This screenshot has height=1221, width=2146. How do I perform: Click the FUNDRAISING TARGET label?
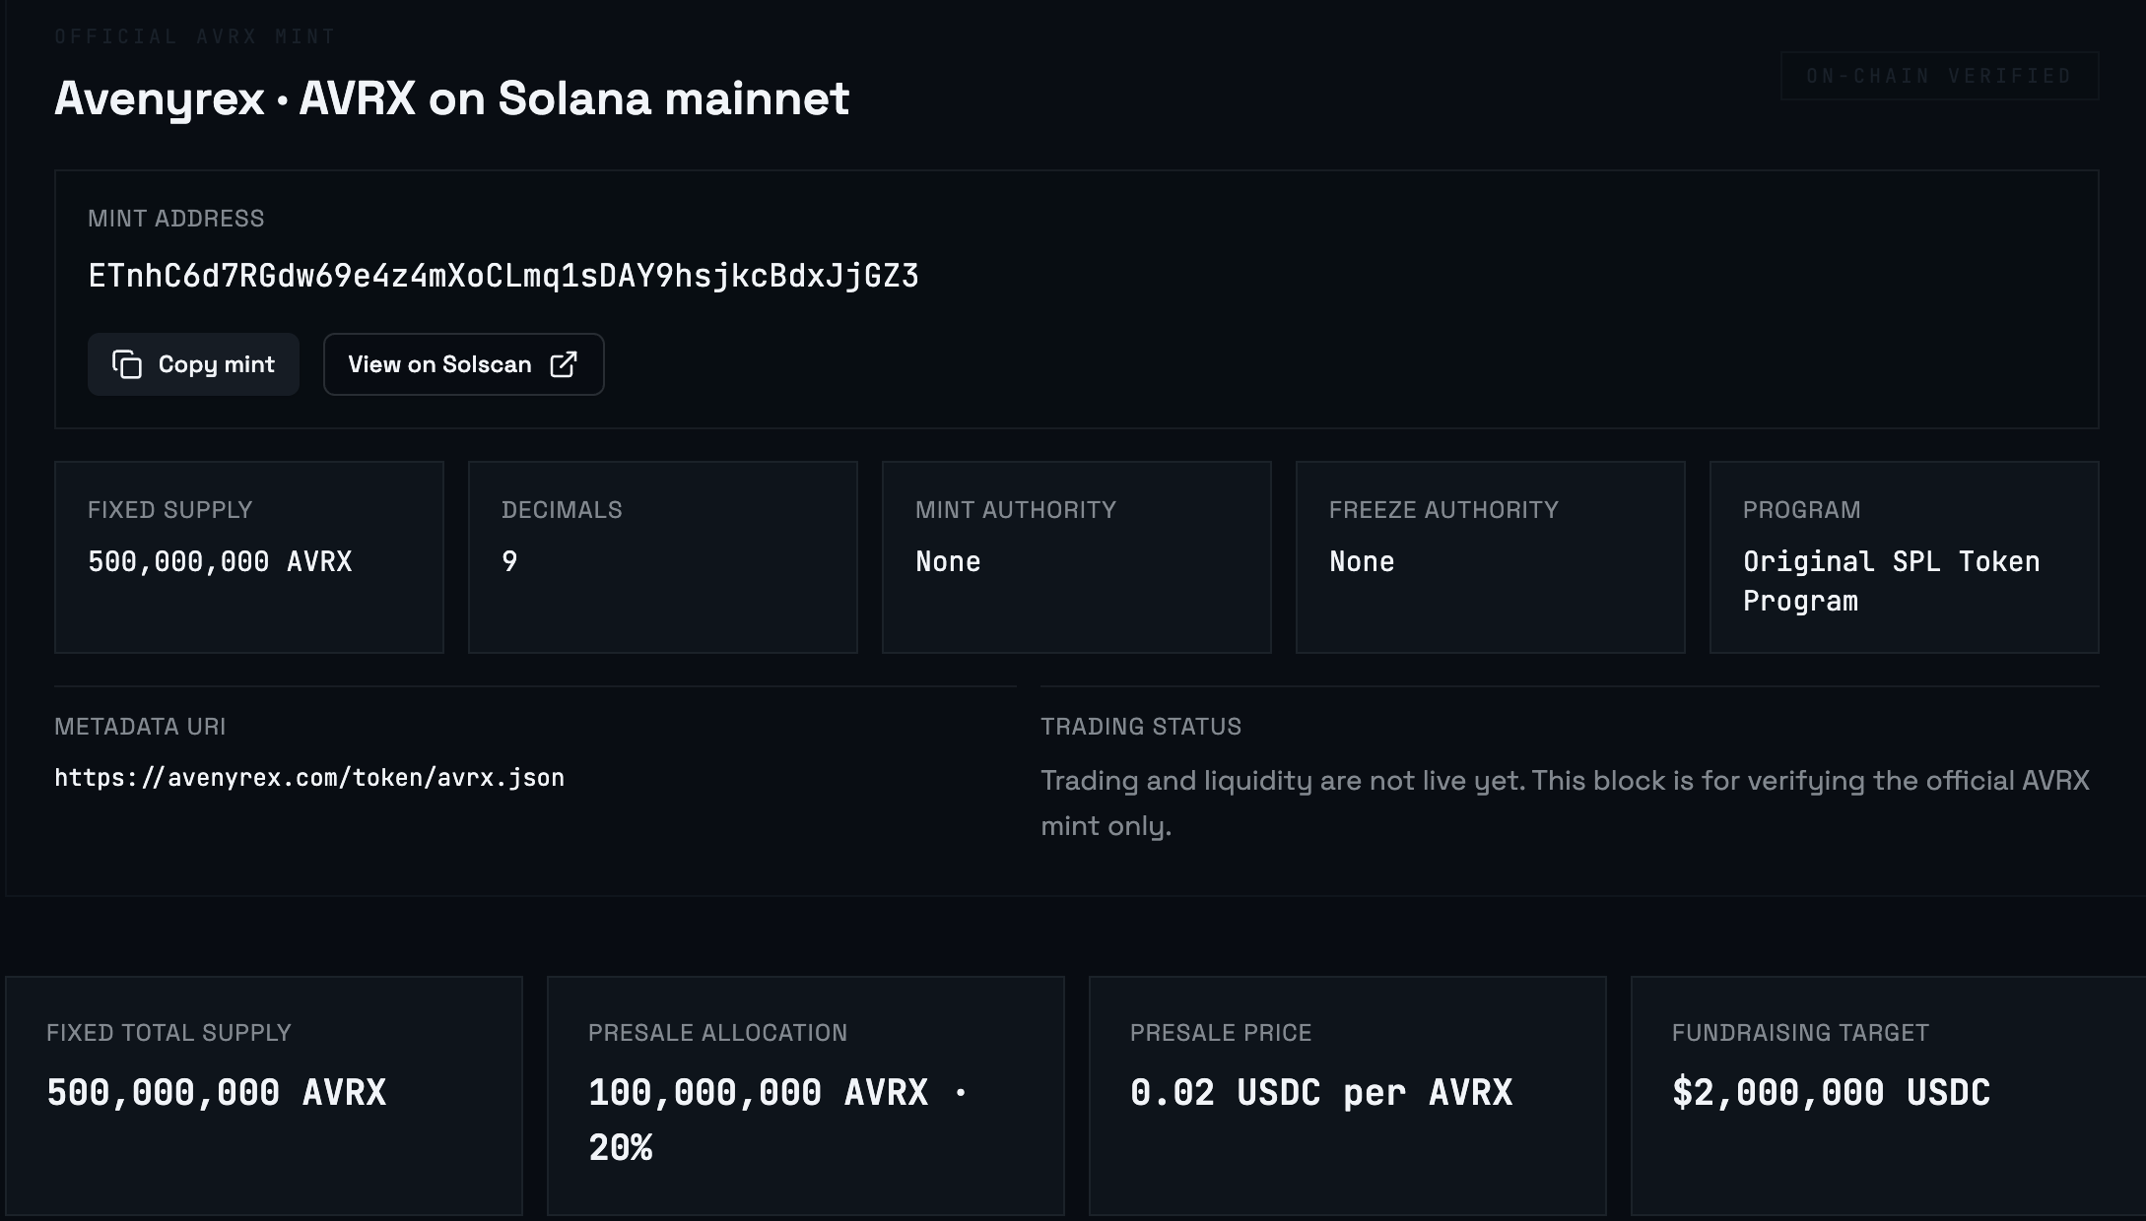point(1800,1033)
